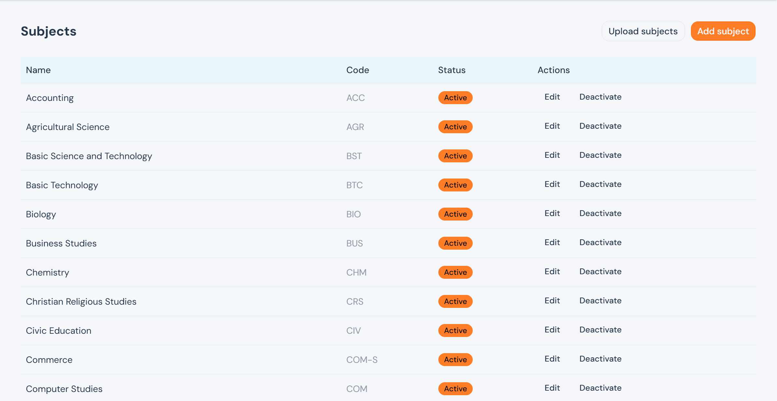Screen dimensions: 777x401
Task: Select the Active badge for Chemistry
Action: click(x=455, y=272)
